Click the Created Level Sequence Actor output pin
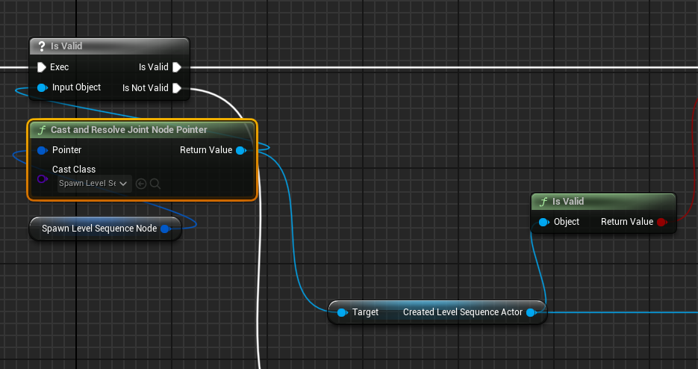 [x=531, y=312]
